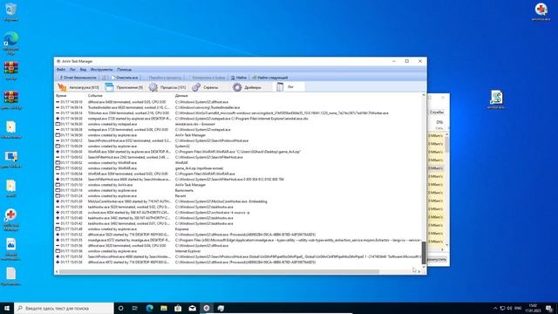Click the Службы tab in background window

pos(437,113)
